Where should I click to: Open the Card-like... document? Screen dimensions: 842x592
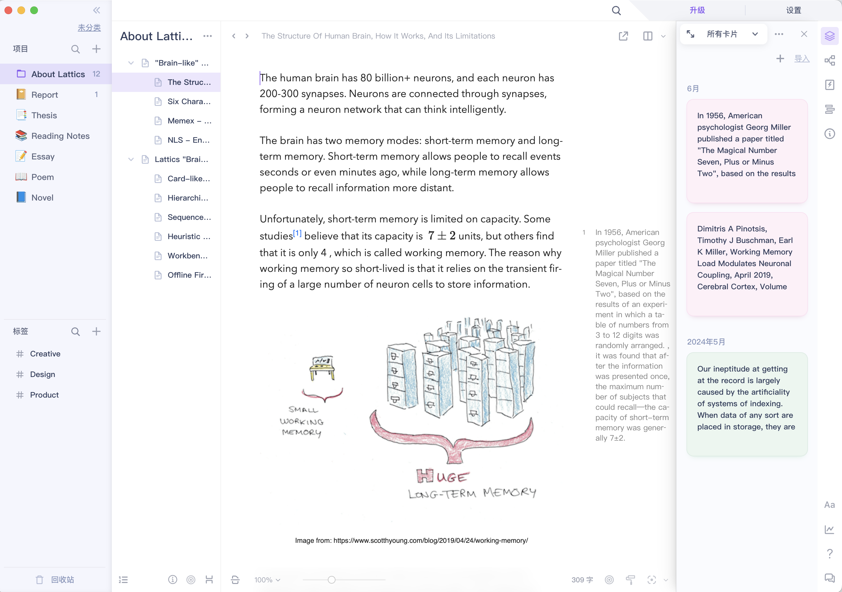(166, 179)
